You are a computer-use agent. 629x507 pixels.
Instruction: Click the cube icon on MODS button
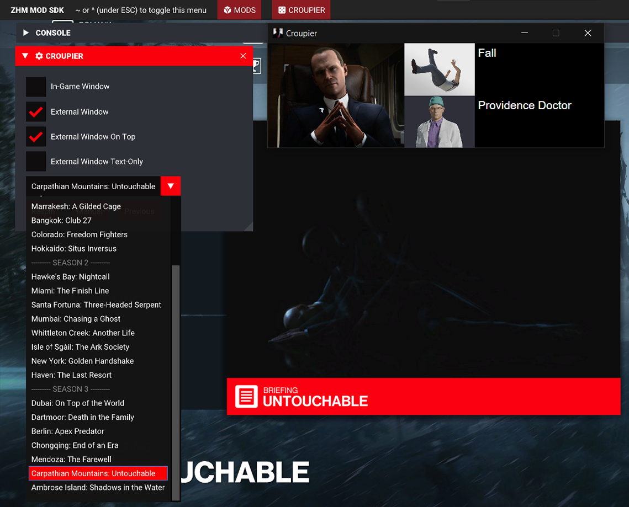tap(228, 10)
